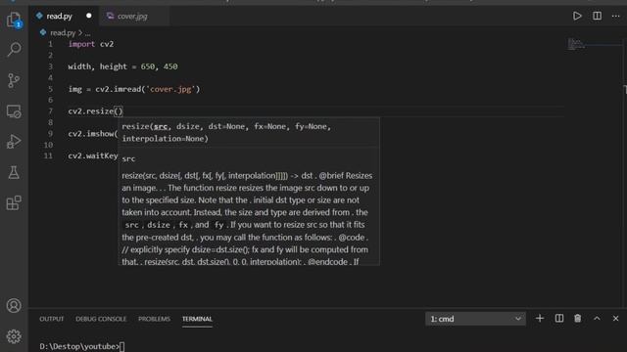Viewport: 627px width, 352px height.
Task: Run the Python file with play button
Action: (x=577, y=16)
